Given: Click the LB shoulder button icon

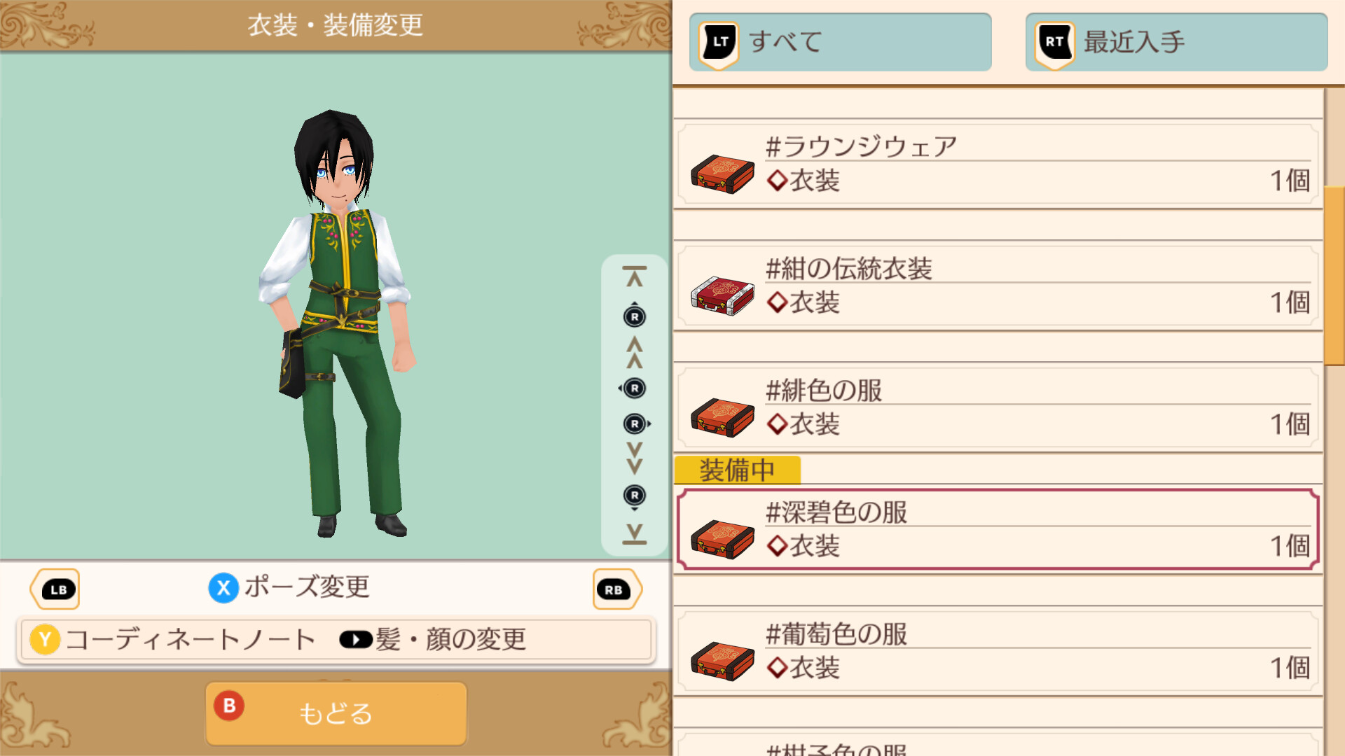Looking at the screenshot, I should (55, 589).
